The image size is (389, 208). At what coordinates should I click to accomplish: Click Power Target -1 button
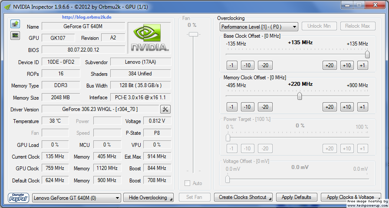point(232,149)
